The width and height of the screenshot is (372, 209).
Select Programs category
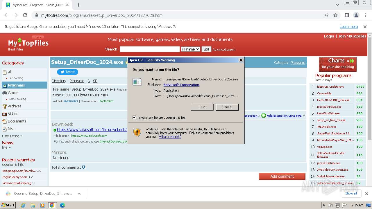tap(24, 85)
